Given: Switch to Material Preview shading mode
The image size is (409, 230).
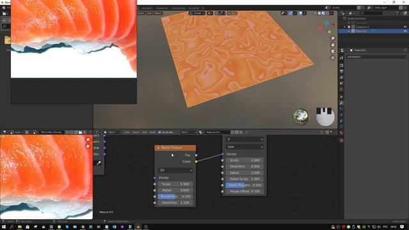Looking at the screenshot, I should 323,13.
